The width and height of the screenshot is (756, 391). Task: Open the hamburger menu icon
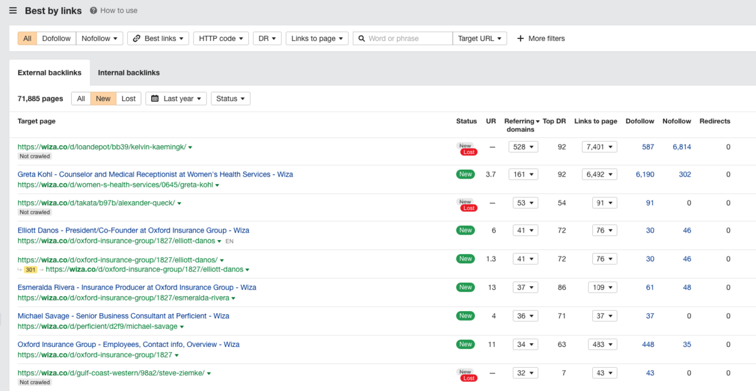click(x=13, y=11)
